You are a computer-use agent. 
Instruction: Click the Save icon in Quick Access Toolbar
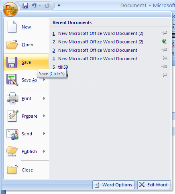[25, 6]
